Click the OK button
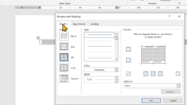This screenshot has height=105, width=187. tap(151, 101)
